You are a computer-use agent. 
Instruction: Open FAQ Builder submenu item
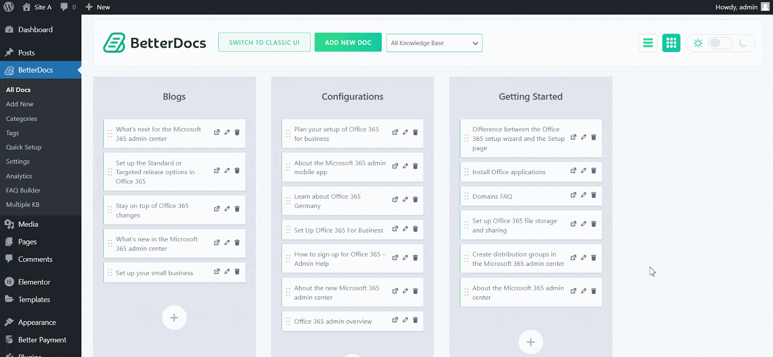click(23, 190)
